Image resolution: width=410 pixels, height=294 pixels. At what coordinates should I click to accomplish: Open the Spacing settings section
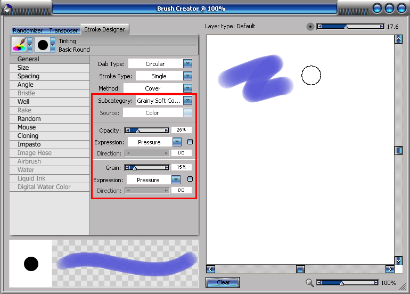click(50, 76)
